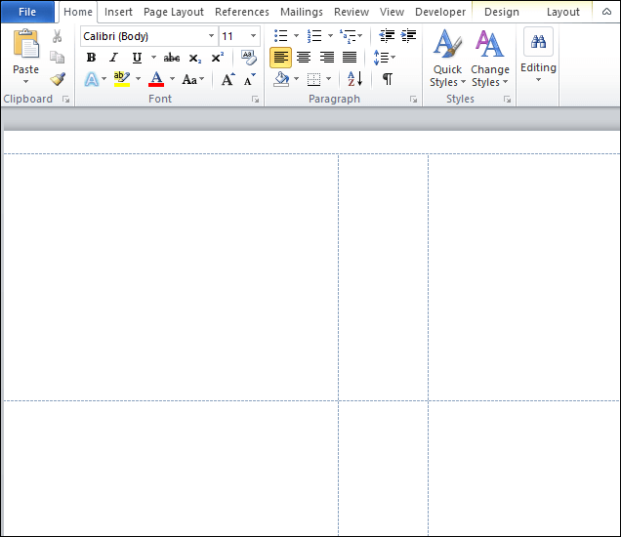Screen dimensions: 621x537
Task: Click the Format Painter brush icon
Action: point(58,79)
